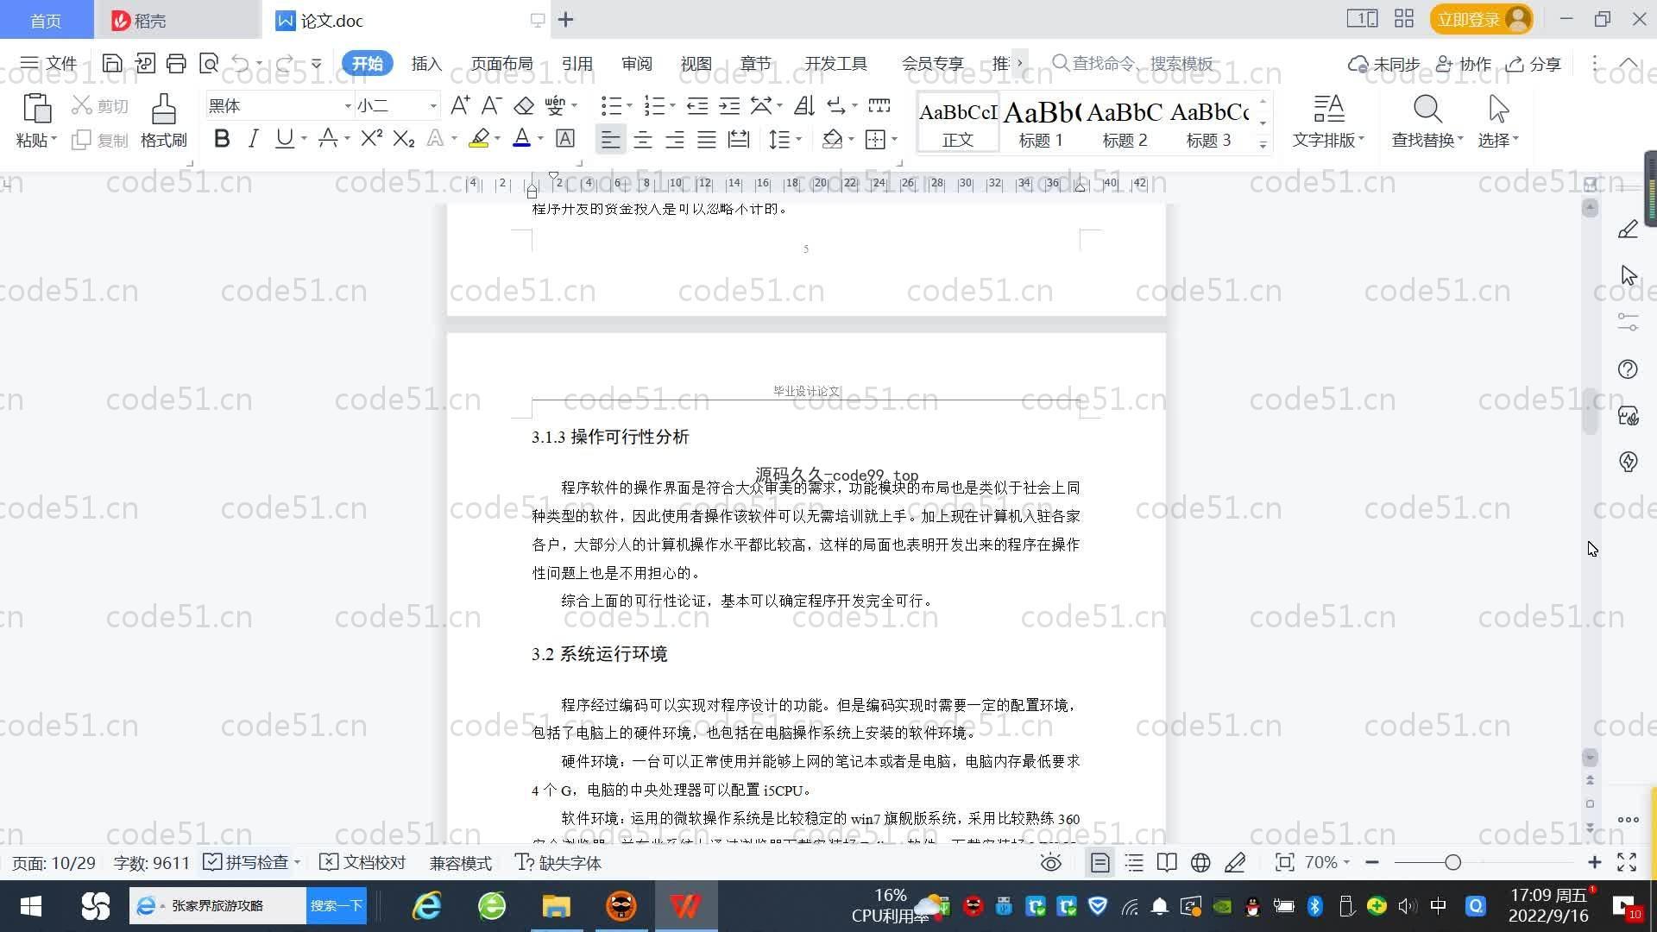1657x932 pixels.
Task: Click the Print icon in quick access bar
Action: coord(176,63)
